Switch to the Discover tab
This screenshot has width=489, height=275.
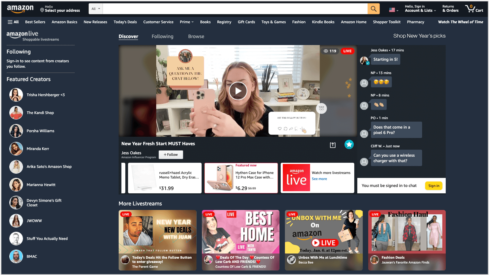[x=128, y=36]
